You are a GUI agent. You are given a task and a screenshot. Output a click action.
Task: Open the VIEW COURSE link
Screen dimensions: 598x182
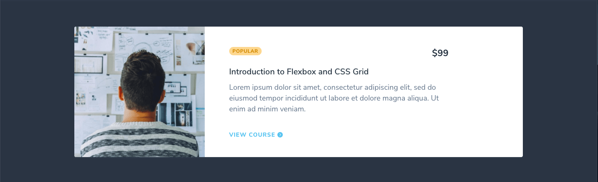click(256, 135)
